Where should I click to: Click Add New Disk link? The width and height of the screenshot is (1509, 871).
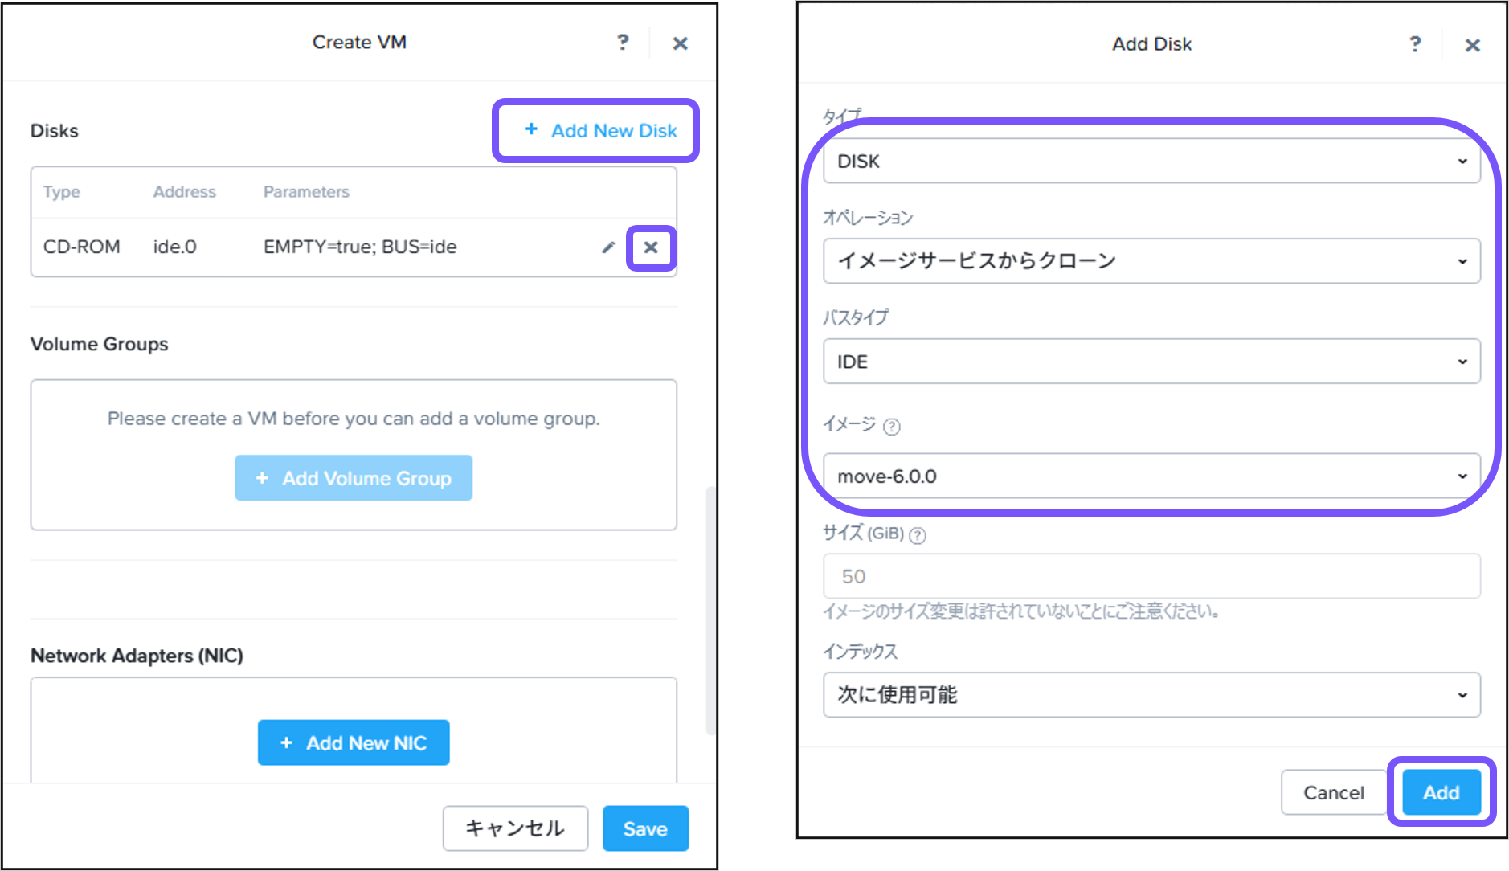[x=600, y=131]
